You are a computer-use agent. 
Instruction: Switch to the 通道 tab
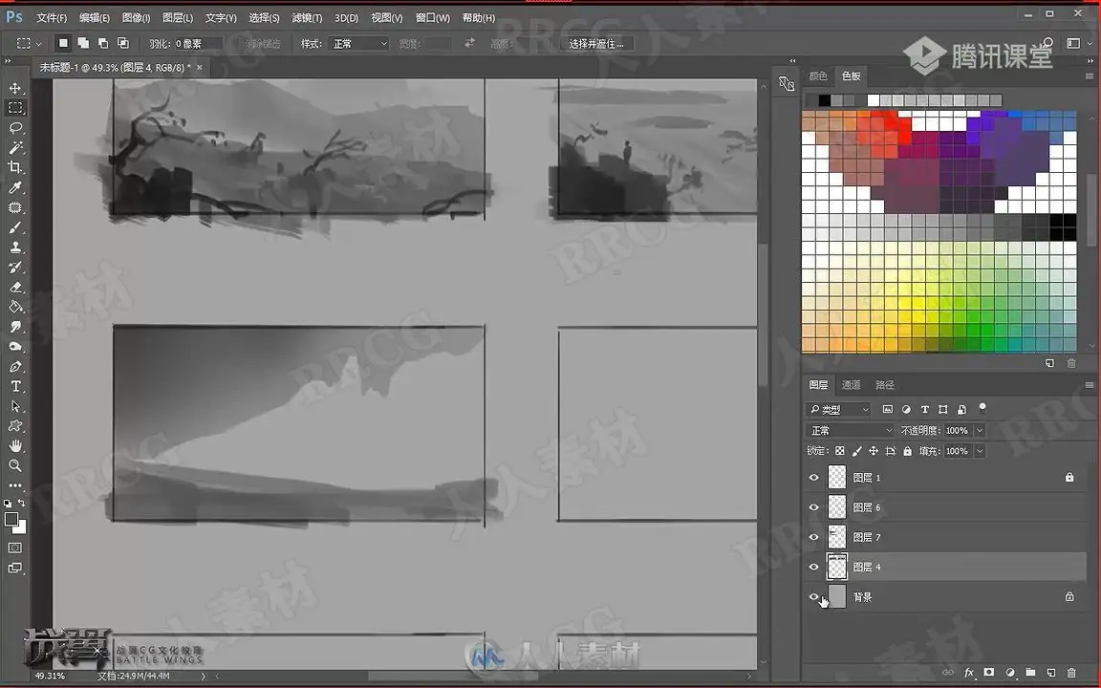851,385
